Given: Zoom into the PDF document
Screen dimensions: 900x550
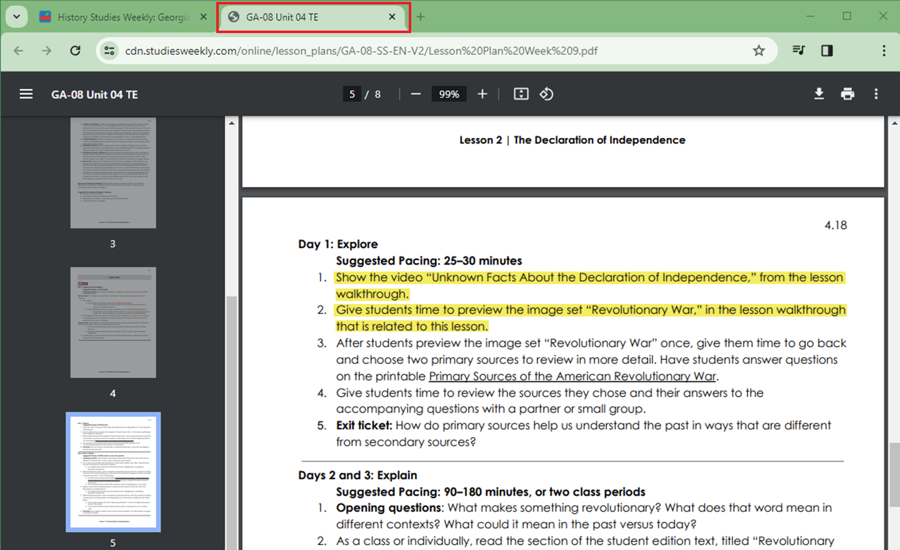Looking at the screenshot, I should 482,94.
